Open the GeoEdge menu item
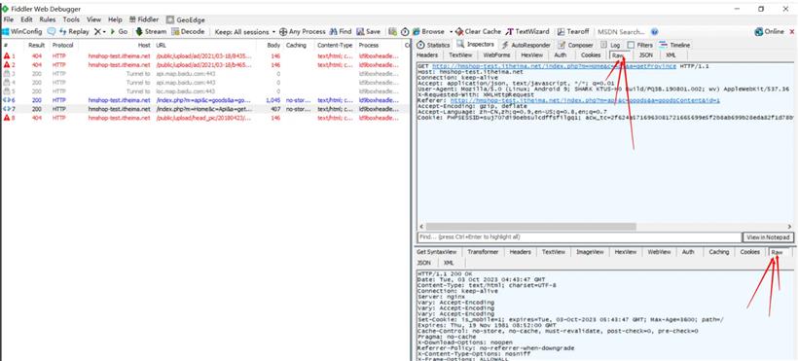The width and height of the screenshot is (798, 361). point(185,19)
